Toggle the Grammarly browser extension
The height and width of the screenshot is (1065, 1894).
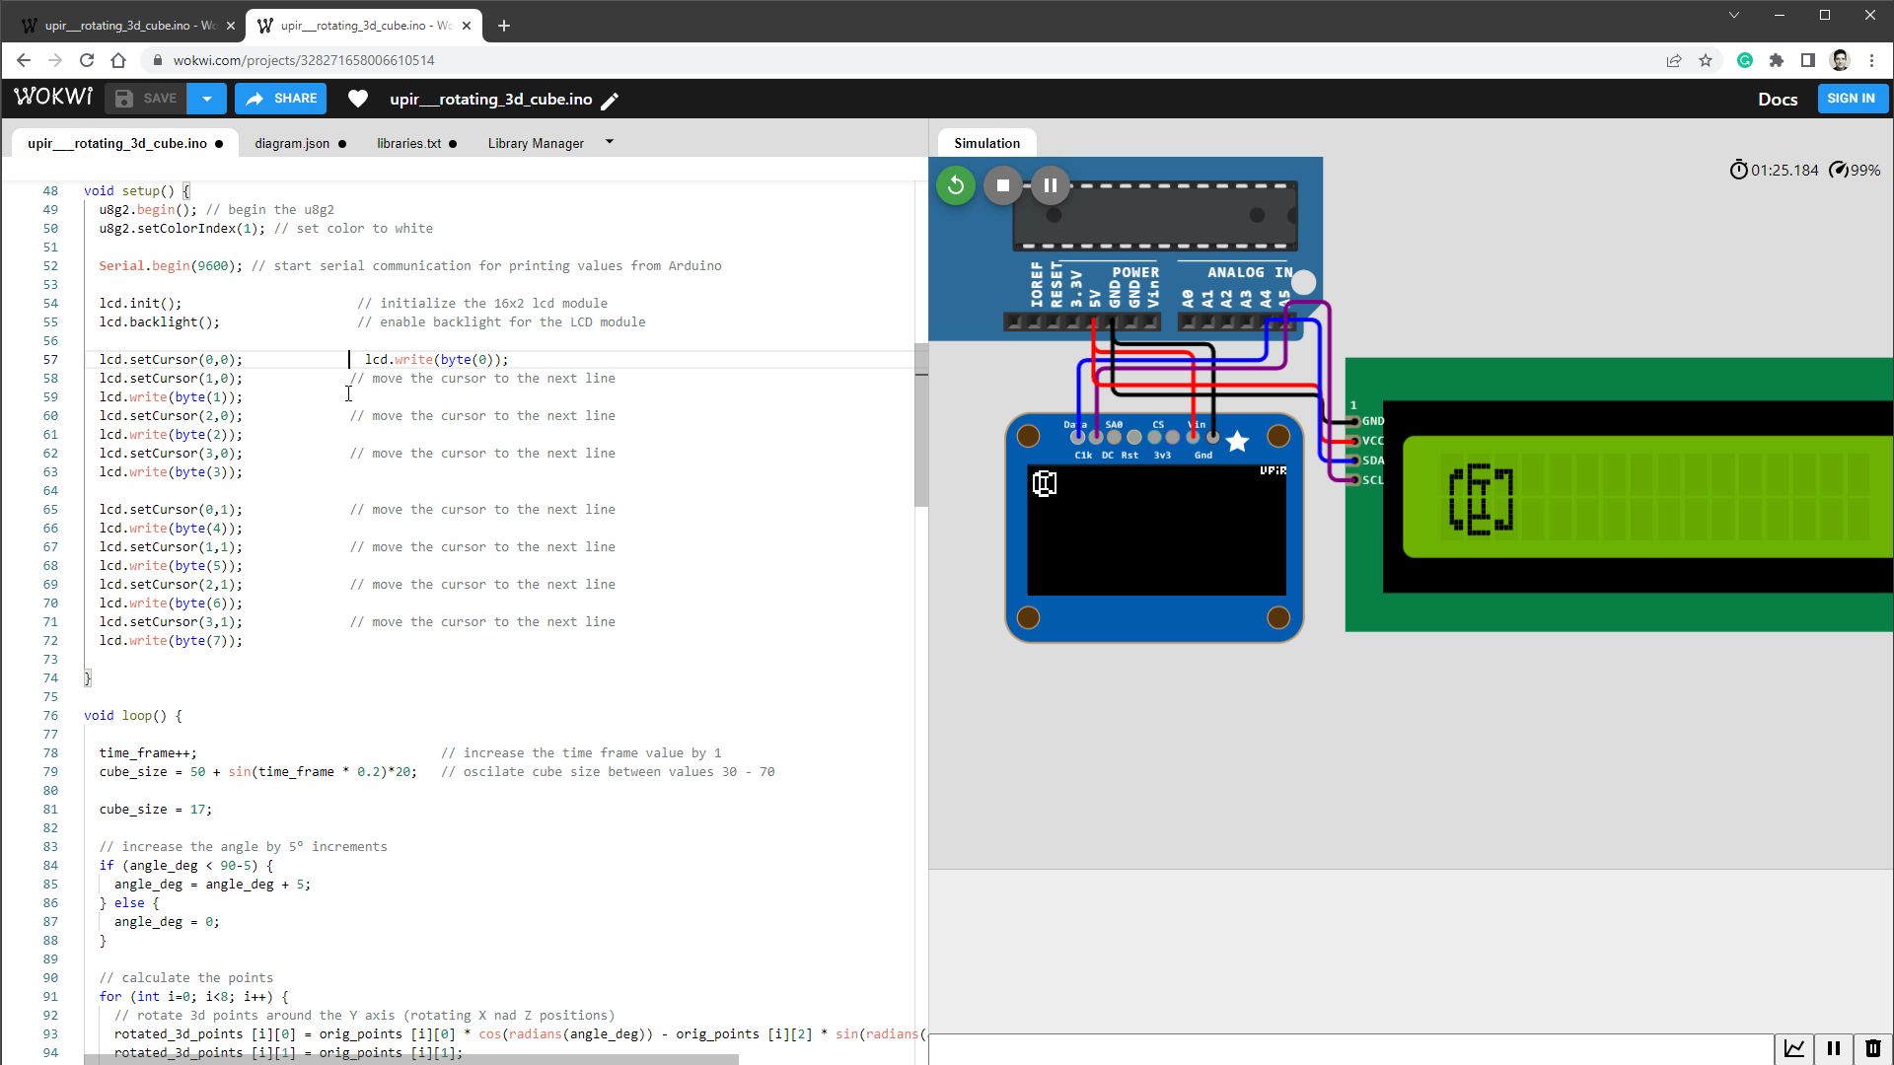(x=1744, y=60)
